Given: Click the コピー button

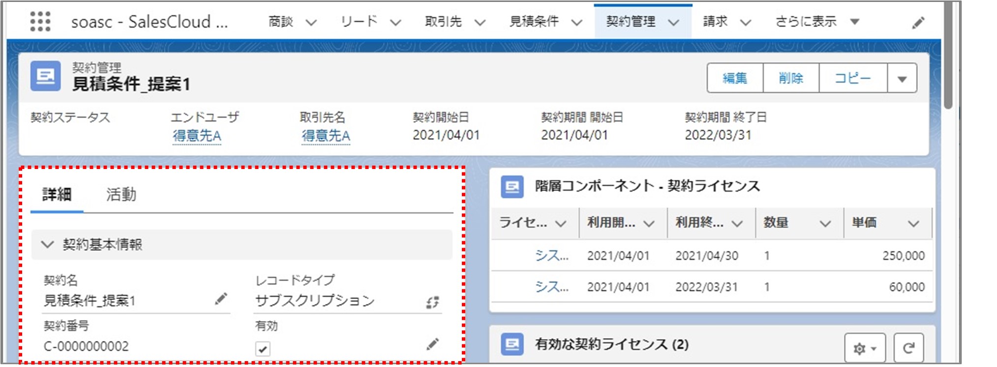Looking at the screenshot, I should coord(853,78).
